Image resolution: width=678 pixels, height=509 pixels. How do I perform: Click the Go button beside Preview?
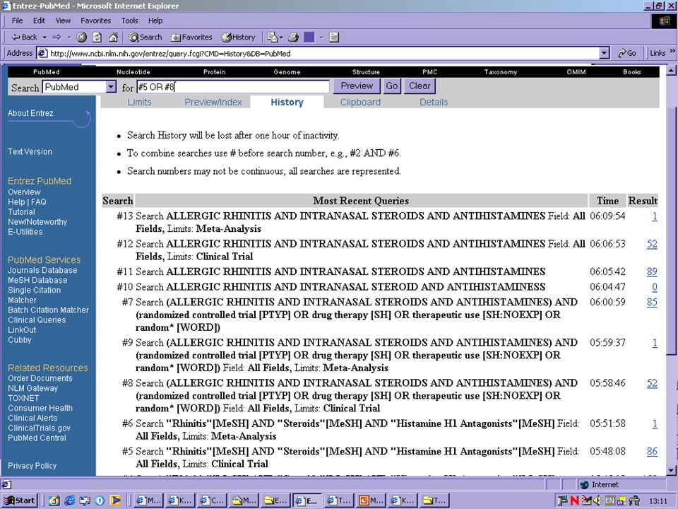(x=392, y=86)
